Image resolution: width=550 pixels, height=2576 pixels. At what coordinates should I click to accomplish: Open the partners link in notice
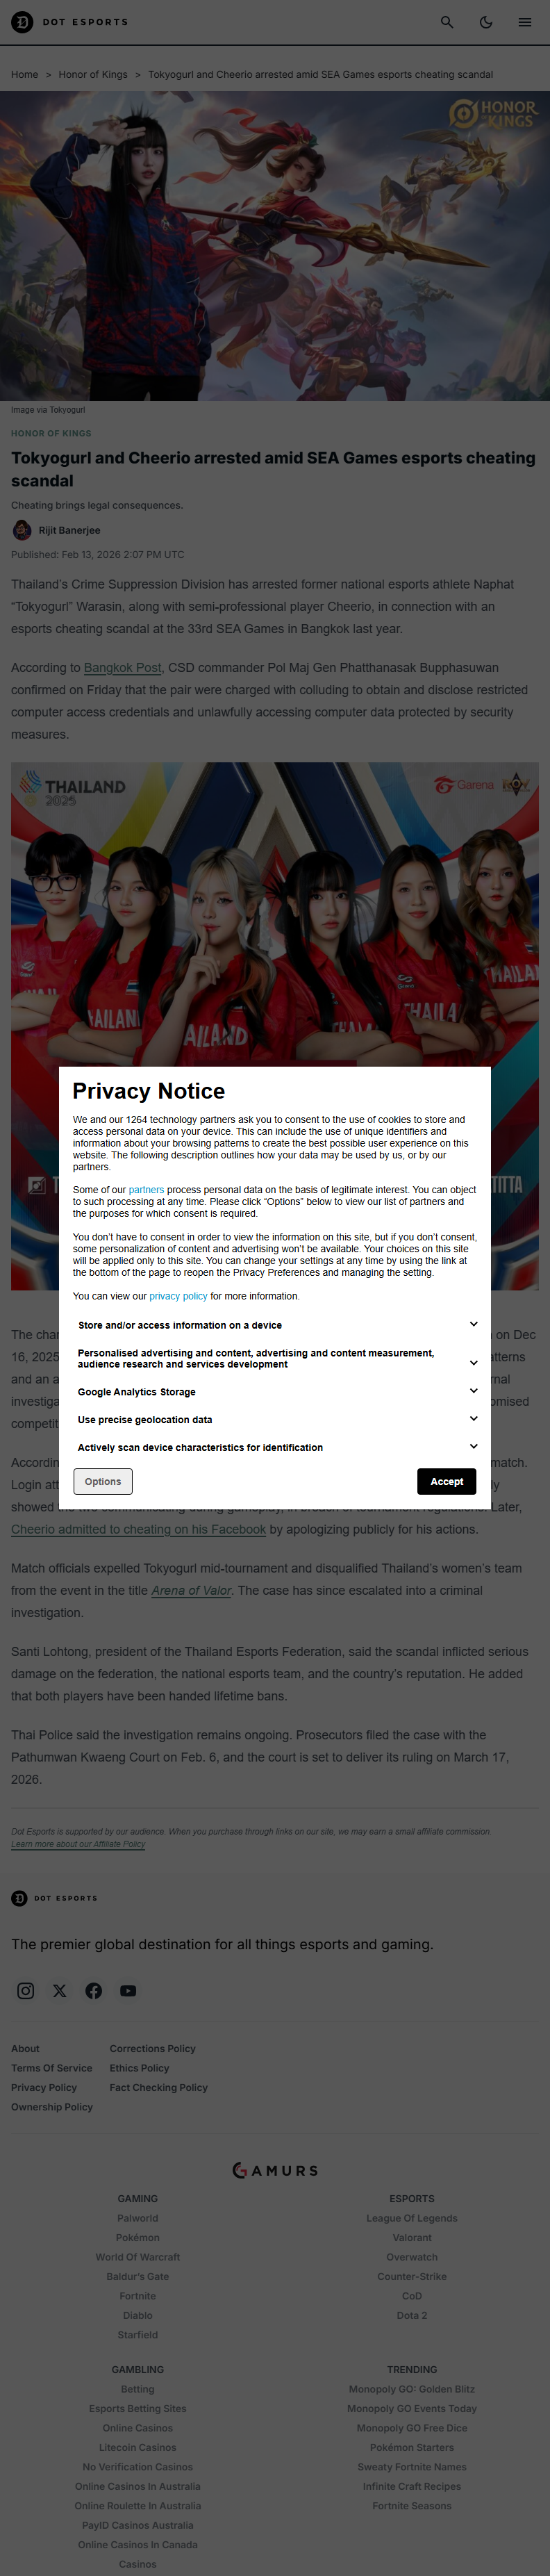tap(146, 1190)
